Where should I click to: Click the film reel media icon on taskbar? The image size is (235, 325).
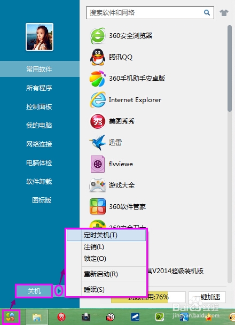pos(111,317)
